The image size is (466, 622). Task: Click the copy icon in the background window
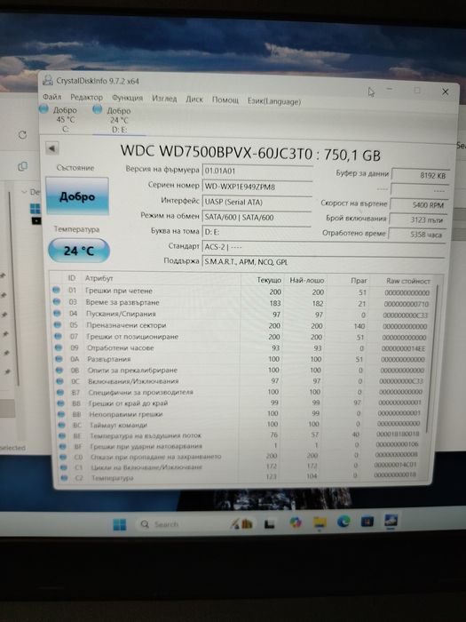[22, 166]
